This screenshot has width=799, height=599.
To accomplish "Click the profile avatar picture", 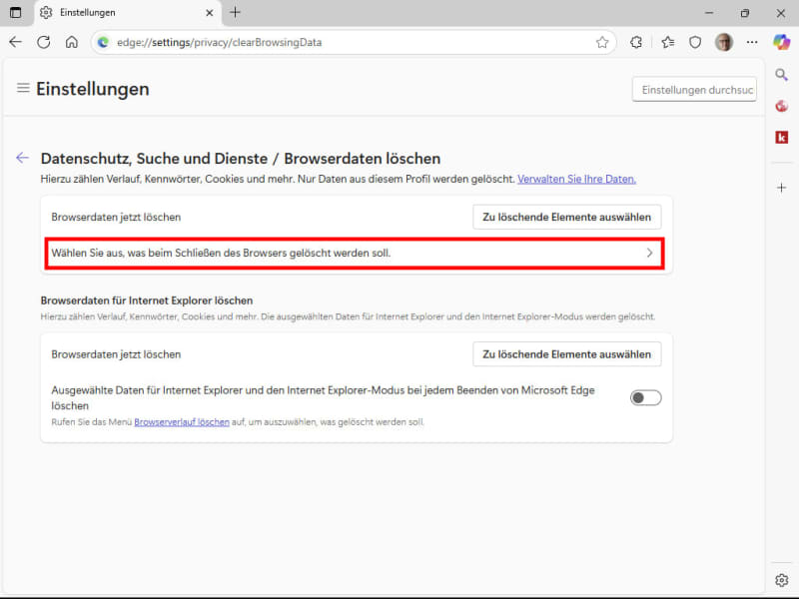I will point(724,43).
